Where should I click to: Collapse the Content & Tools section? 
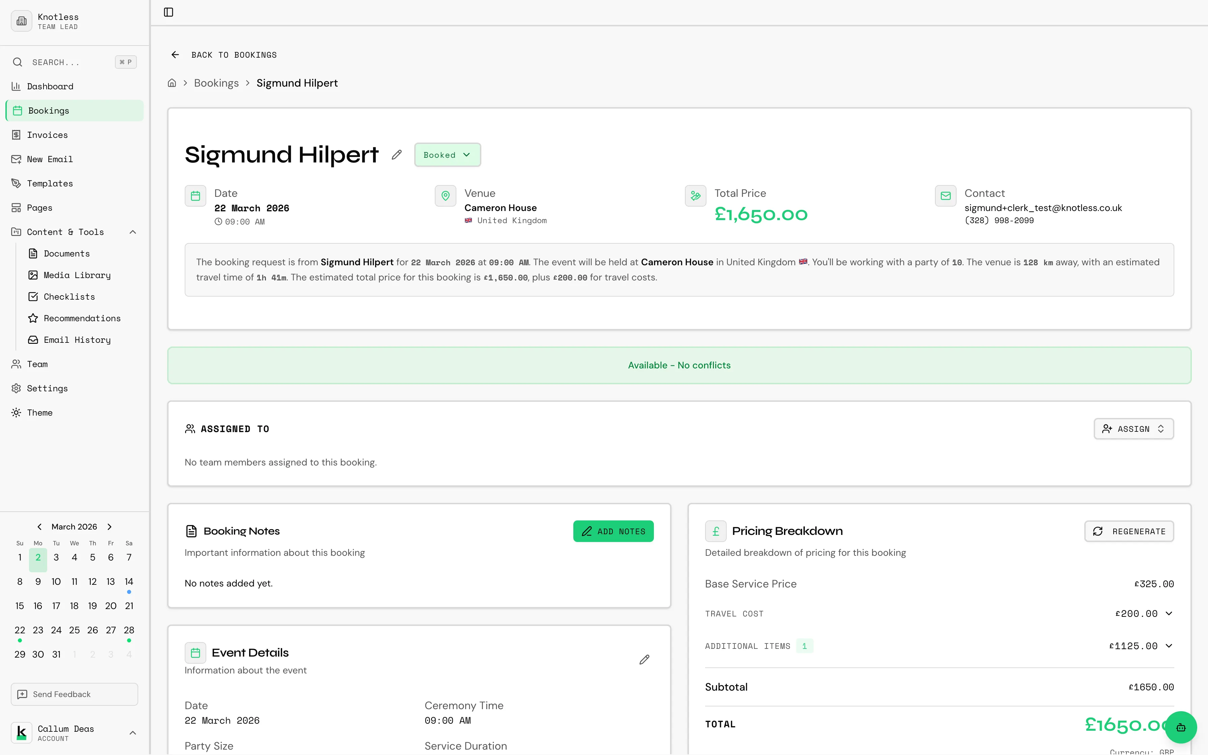click(x=132, y=232)
